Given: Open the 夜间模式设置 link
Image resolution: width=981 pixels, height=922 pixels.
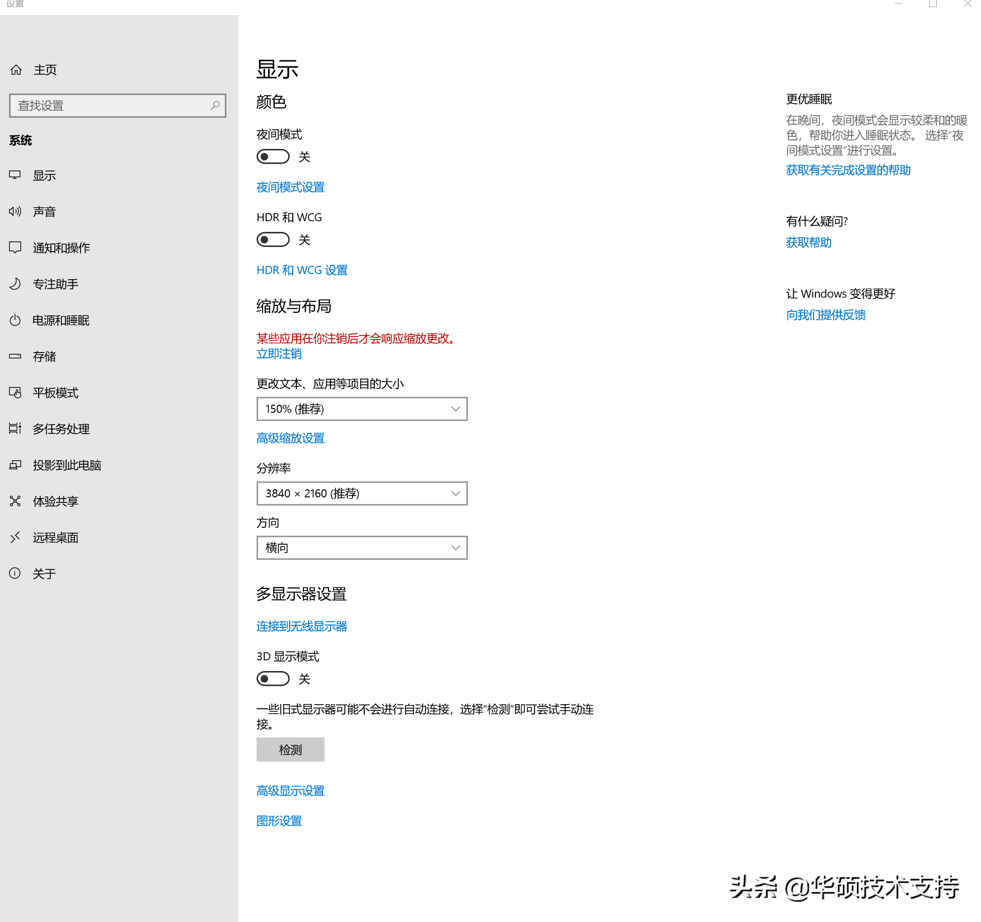Looking at the screenshot, I should pyautogui.click(x=290, y=187).
